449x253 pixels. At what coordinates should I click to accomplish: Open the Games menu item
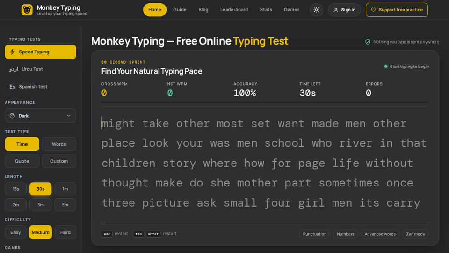click(292, 10)
